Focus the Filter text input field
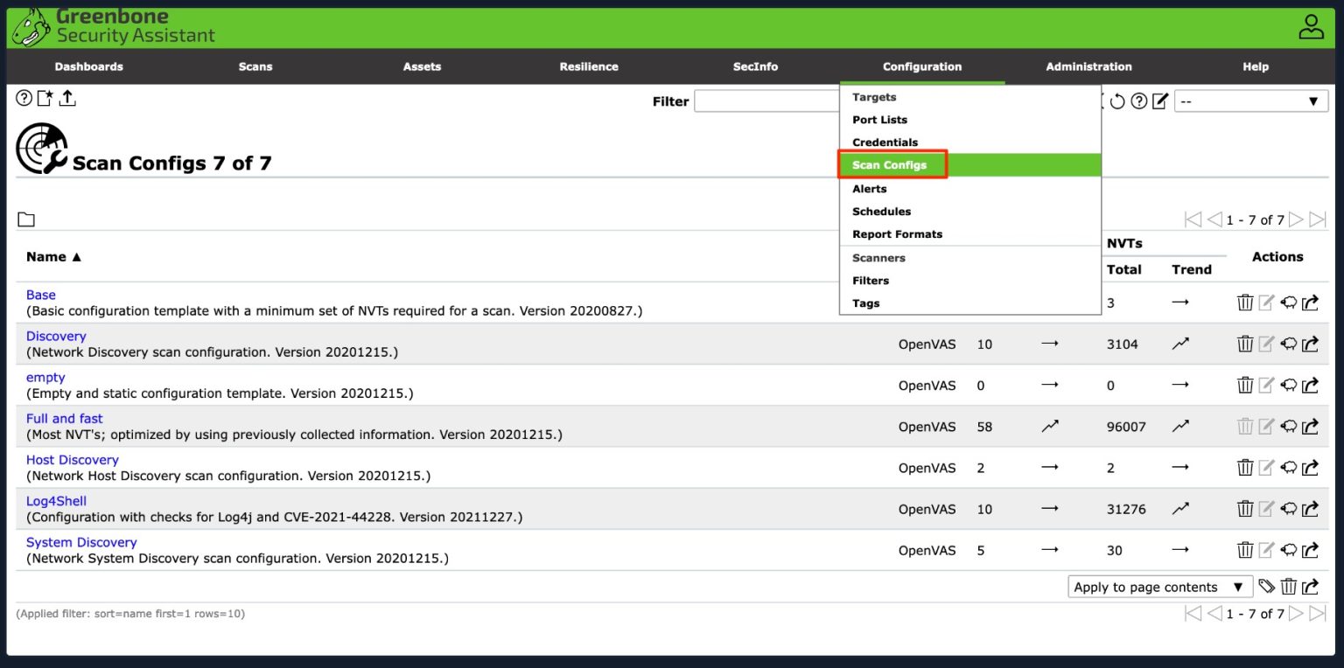This screenshot has height=668, width=1344. (x=766, y=101)
